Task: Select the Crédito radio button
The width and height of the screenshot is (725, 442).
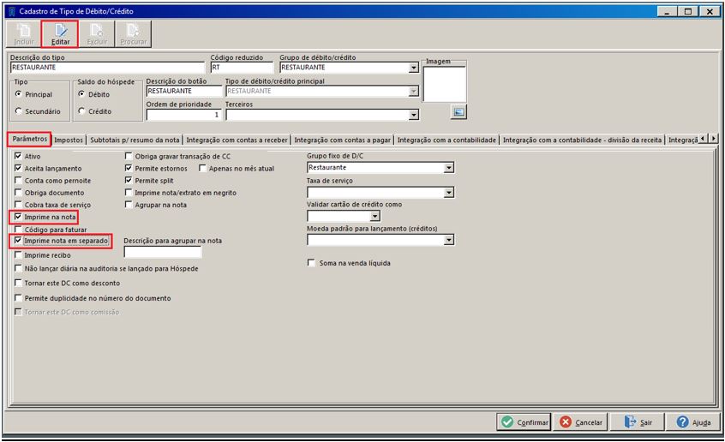Action: tap(81, 111)
